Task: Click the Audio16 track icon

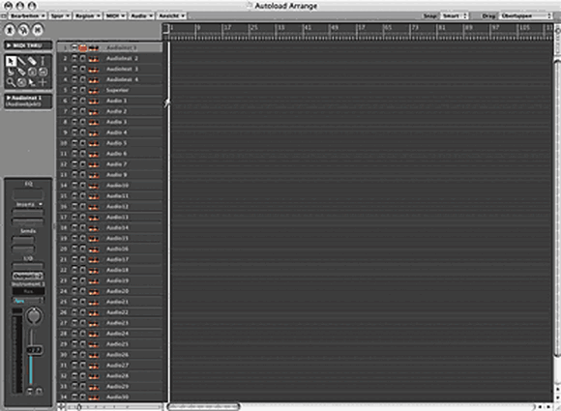Action: pos(94,250)
